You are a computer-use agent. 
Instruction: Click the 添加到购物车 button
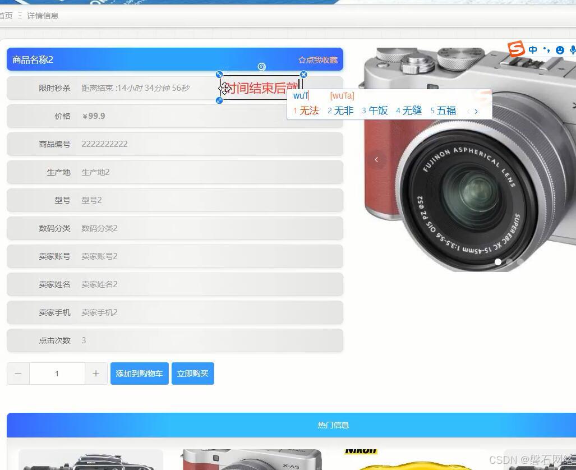tap(139, 373)
